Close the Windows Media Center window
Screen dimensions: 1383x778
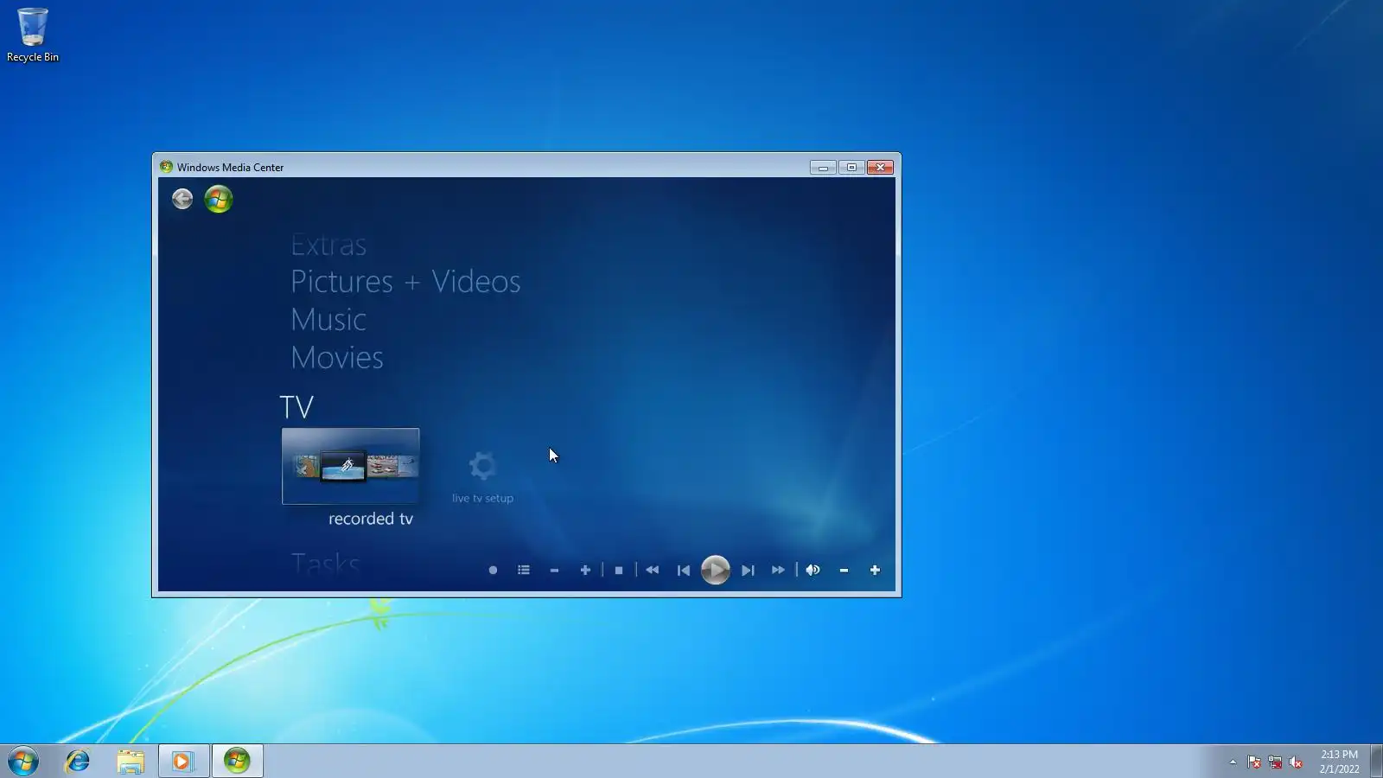880,168
